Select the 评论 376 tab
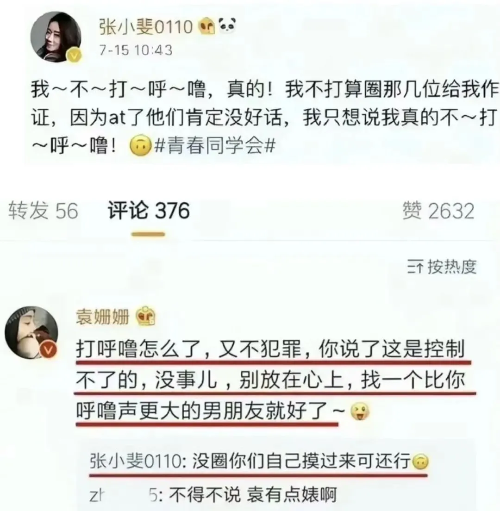Viewport: 500px width, 511px height. coord(149,211)
